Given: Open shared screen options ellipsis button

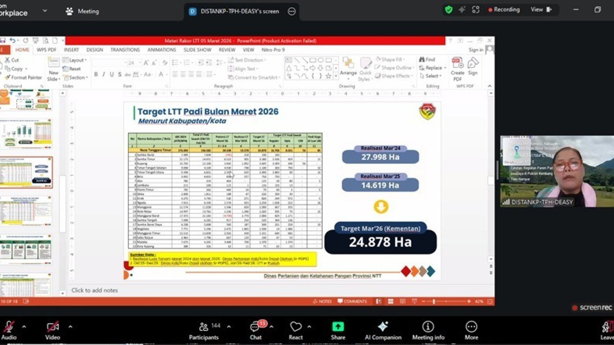Looking at the screenshot, I should (292, 11).
